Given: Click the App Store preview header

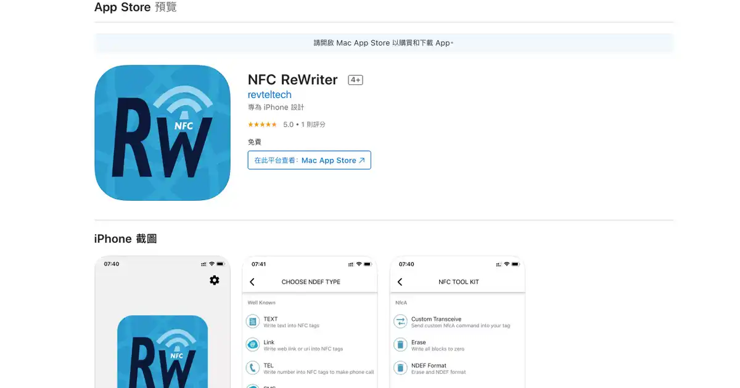Looking at the screenshot, I should click(135, 7).
